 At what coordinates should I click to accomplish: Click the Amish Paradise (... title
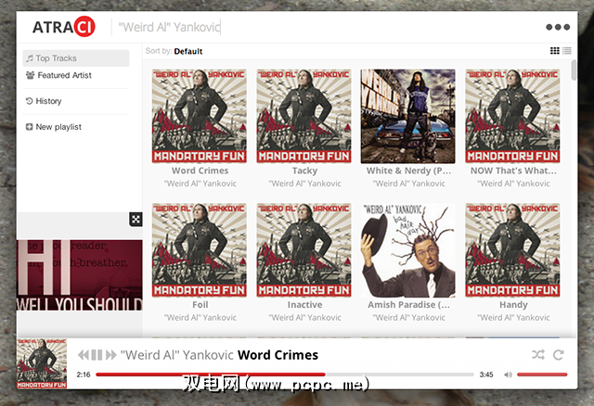(x=408, y=305)
